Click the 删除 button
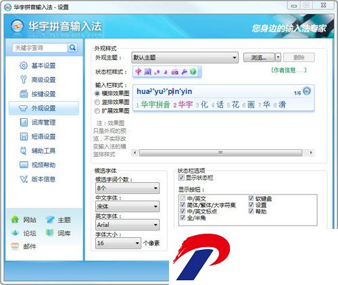The height and width of the screenshot is (285, 338). [x=299, y=57]
